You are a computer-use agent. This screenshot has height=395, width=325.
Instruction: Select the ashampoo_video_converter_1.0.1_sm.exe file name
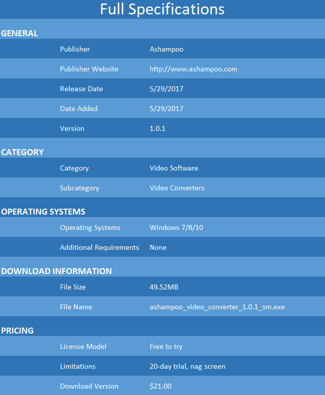coord(217,307)
